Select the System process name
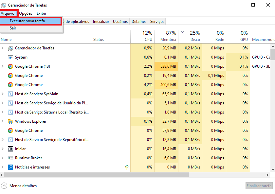 [x=21, y=57]
